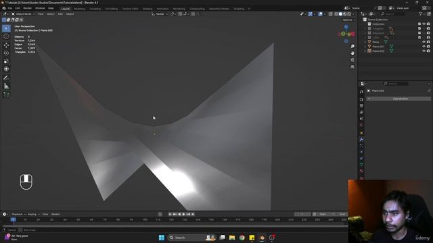Open the File menu
The image size is (433, 243).
tap(10, 8)
